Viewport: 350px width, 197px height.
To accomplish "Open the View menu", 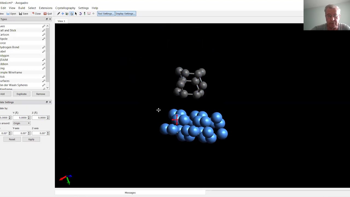I will point(12,8).
